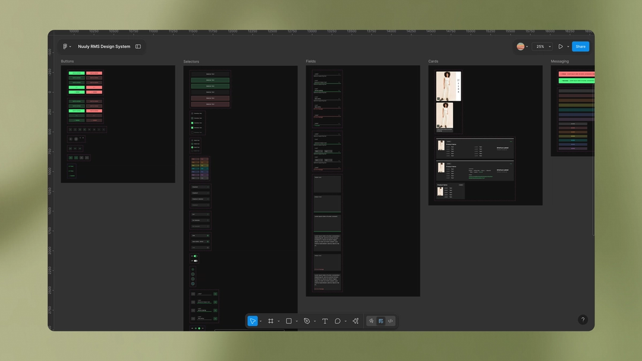Select the Text tool

coord(325,321)
